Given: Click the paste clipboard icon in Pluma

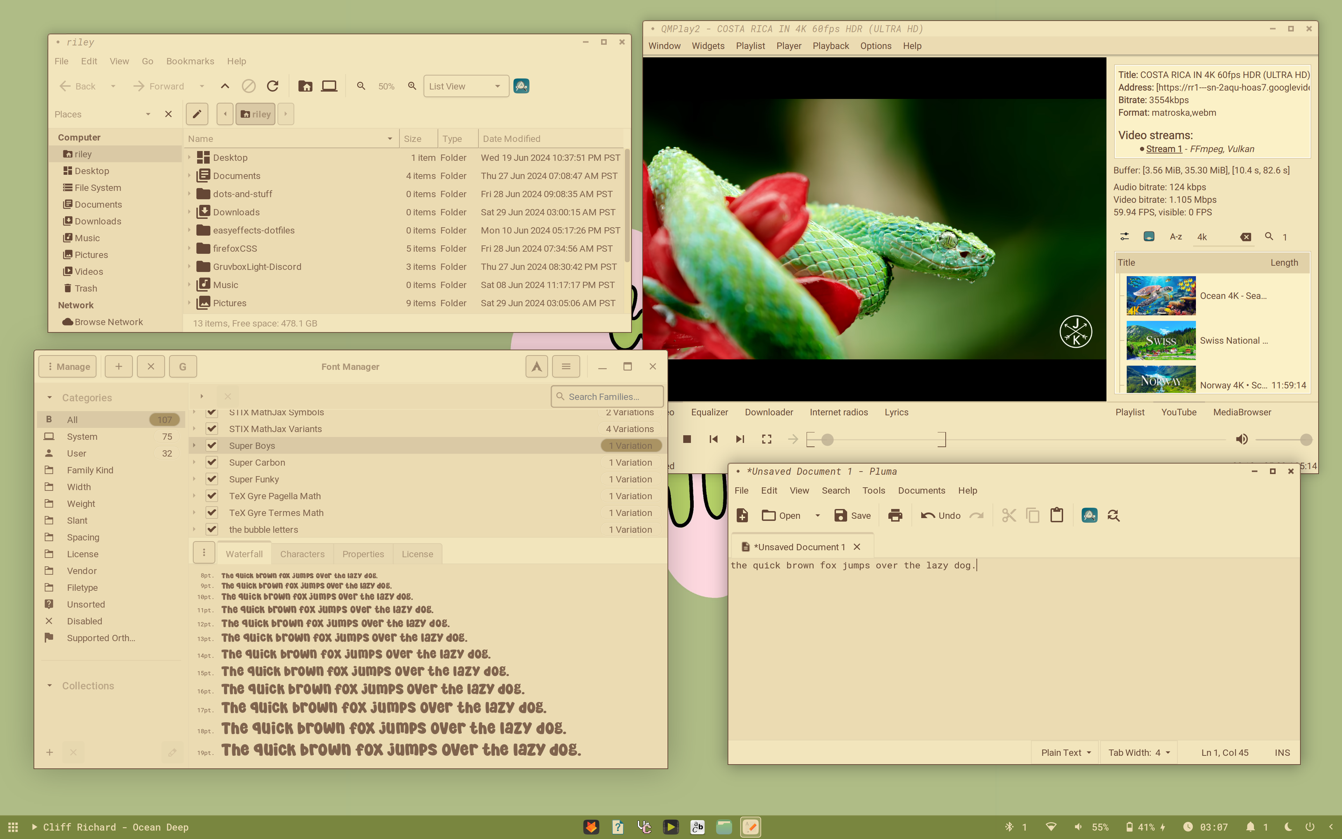Looking at the screenshot, I should [x=1056, y=516].
